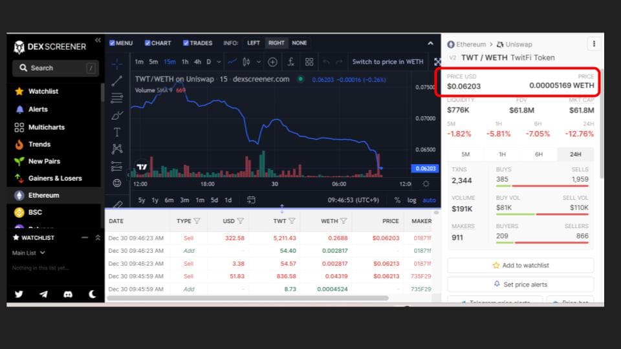This screenshot has height=349, width=621.
Task: Toggle auto scale on chart
Action: 429,200
